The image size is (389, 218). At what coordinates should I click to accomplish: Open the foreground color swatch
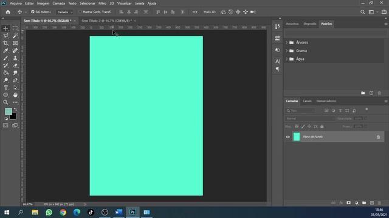point(8,111)
